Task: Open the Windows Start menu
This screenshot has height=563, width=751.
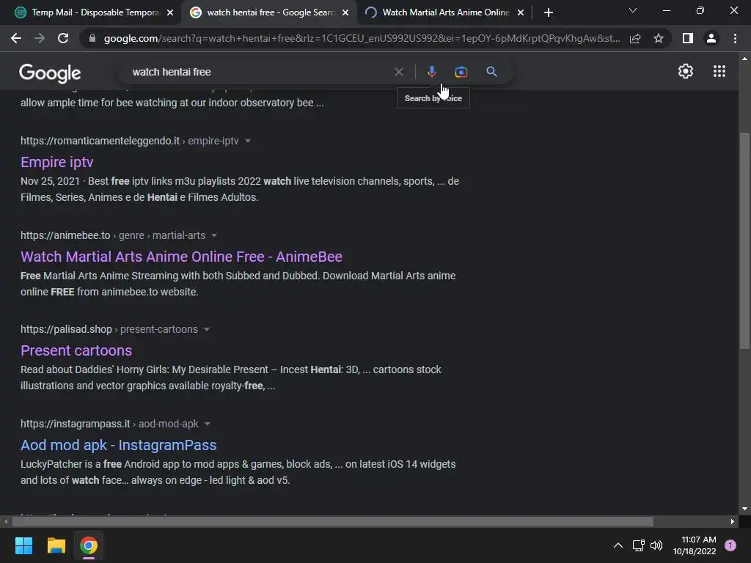Action: 23,545
